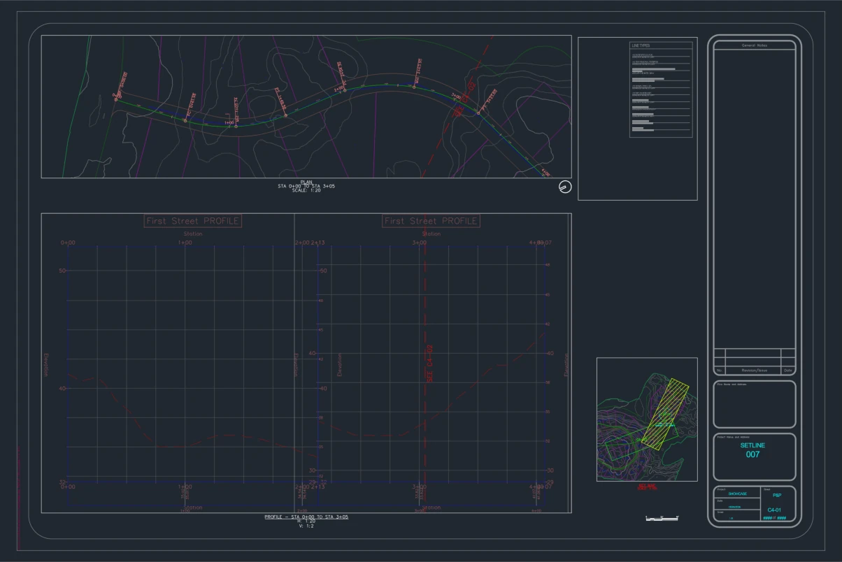Click the Date column header in revision table
Viewport: 842px width, 562px height.
tap(787, 370)
